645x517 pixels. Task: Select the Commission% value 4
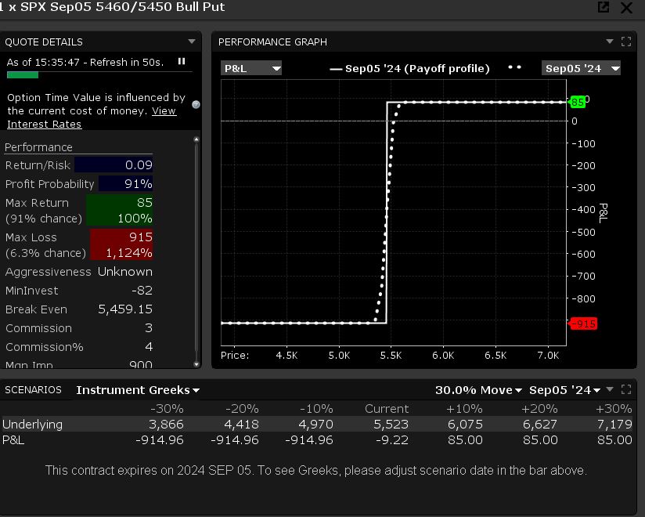point(149,347)
